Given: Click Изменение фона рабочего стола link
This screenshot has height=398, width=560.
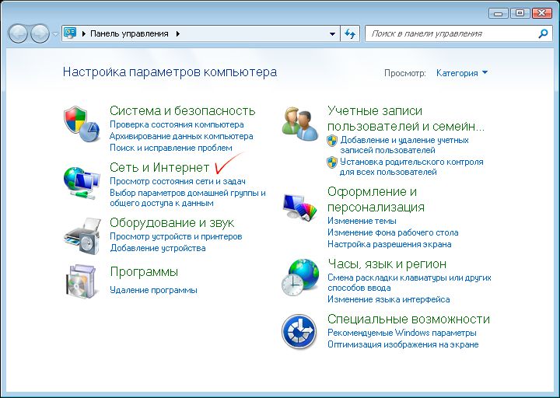Looking at the screenshot, I should pos(393,232).
